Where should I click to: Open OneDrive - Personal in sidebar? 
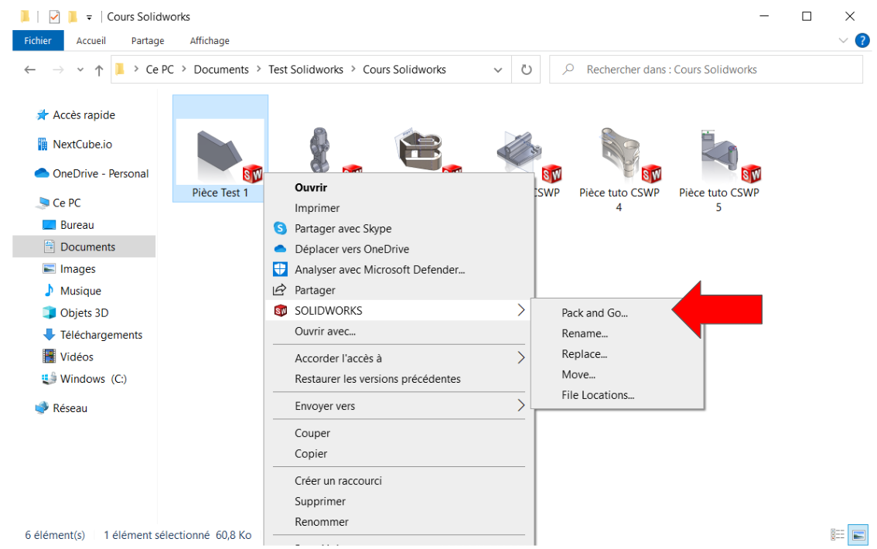pos(101,174)
